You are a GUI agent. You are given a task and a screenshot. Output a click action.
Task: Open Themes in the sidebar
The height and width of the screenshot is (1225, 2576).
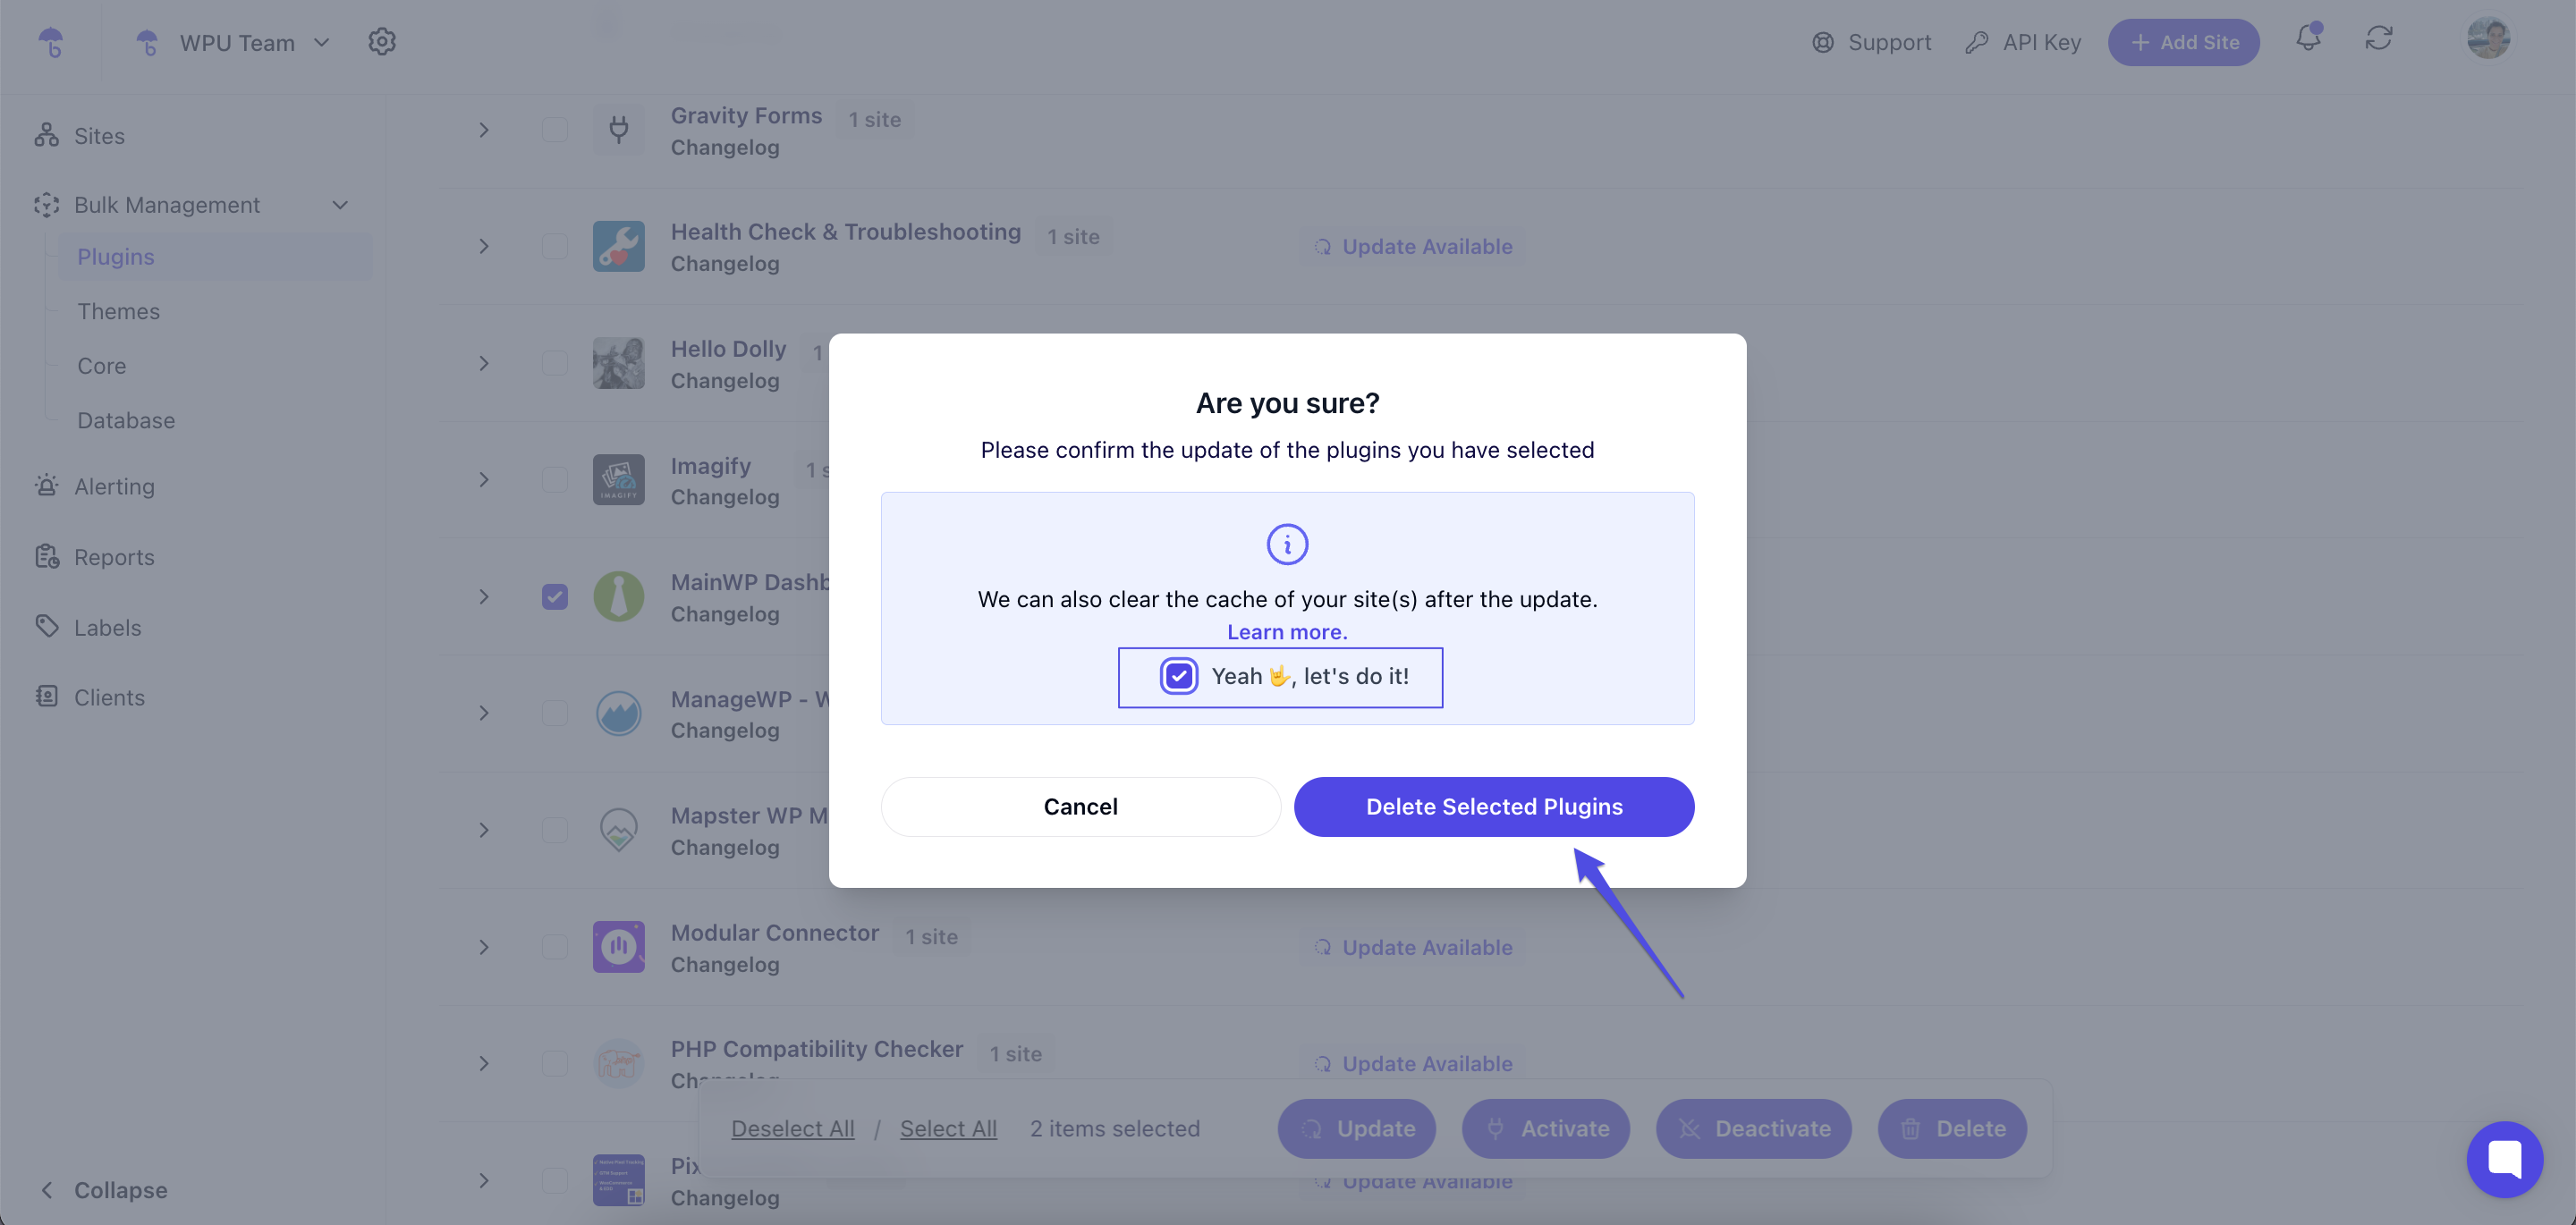coord(118,311)
